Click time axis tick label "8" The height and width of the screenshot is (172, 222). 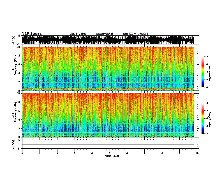(162, 153)
